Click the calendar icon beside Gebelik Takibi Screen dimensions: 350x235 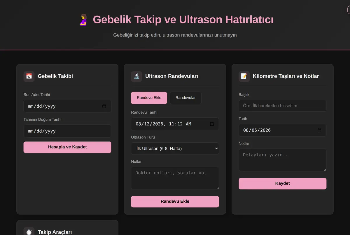tap(29, 76)
